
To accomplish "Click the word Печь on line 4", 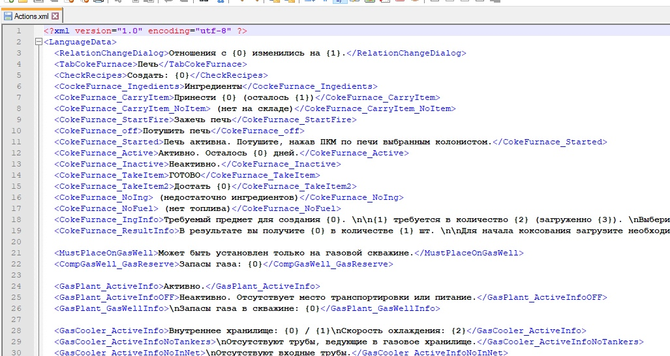I will click(x=148, y=64).
